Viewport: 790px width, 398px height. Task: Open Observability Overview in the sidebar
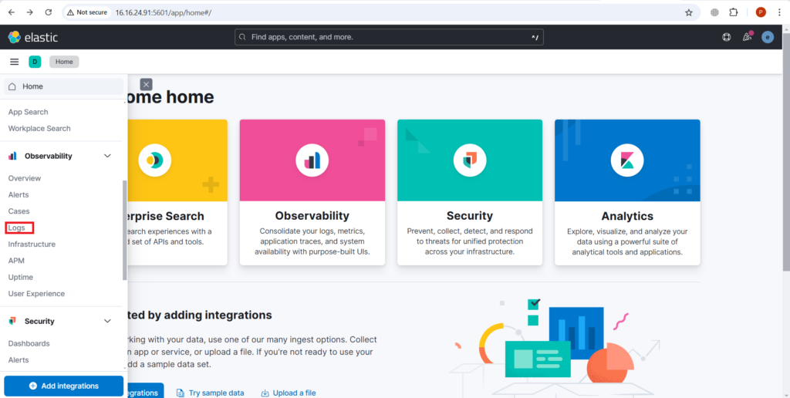point(24,178)
